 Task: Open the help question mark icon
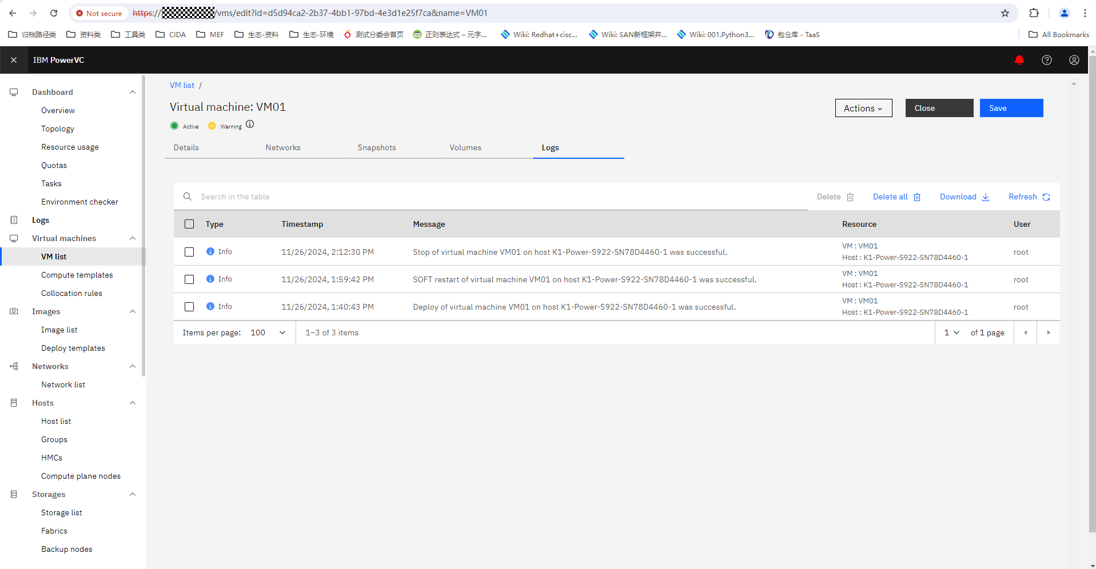click(1046, 60)
